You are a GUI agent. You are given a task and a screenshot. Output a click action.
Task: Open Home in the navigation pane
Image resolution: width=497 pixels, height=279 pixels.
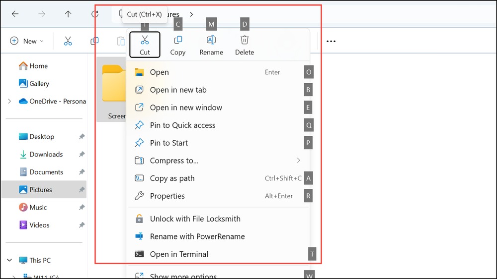click(x=33, y=66)
